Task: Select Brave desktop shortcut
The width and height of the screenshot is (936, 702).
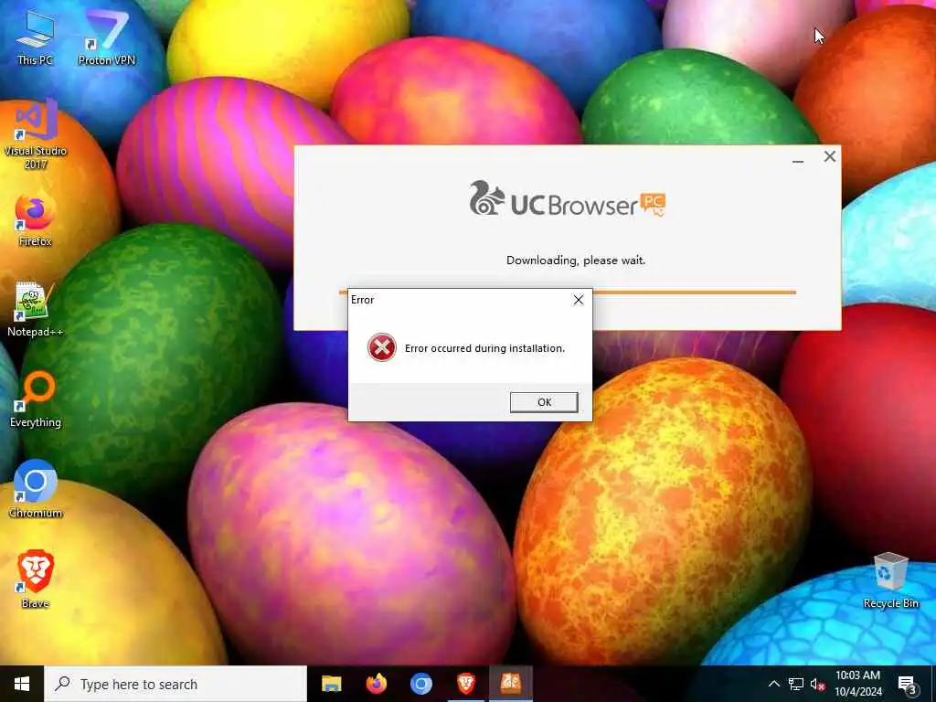Action: pyautogui.click(x=36, y=580)
